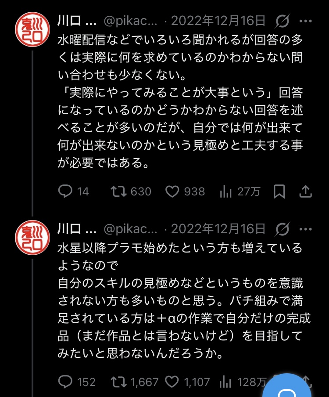This screenshot has height=397, width=329.
Task: Retweet the first tweet with 630 reposts
Action: 118,191
